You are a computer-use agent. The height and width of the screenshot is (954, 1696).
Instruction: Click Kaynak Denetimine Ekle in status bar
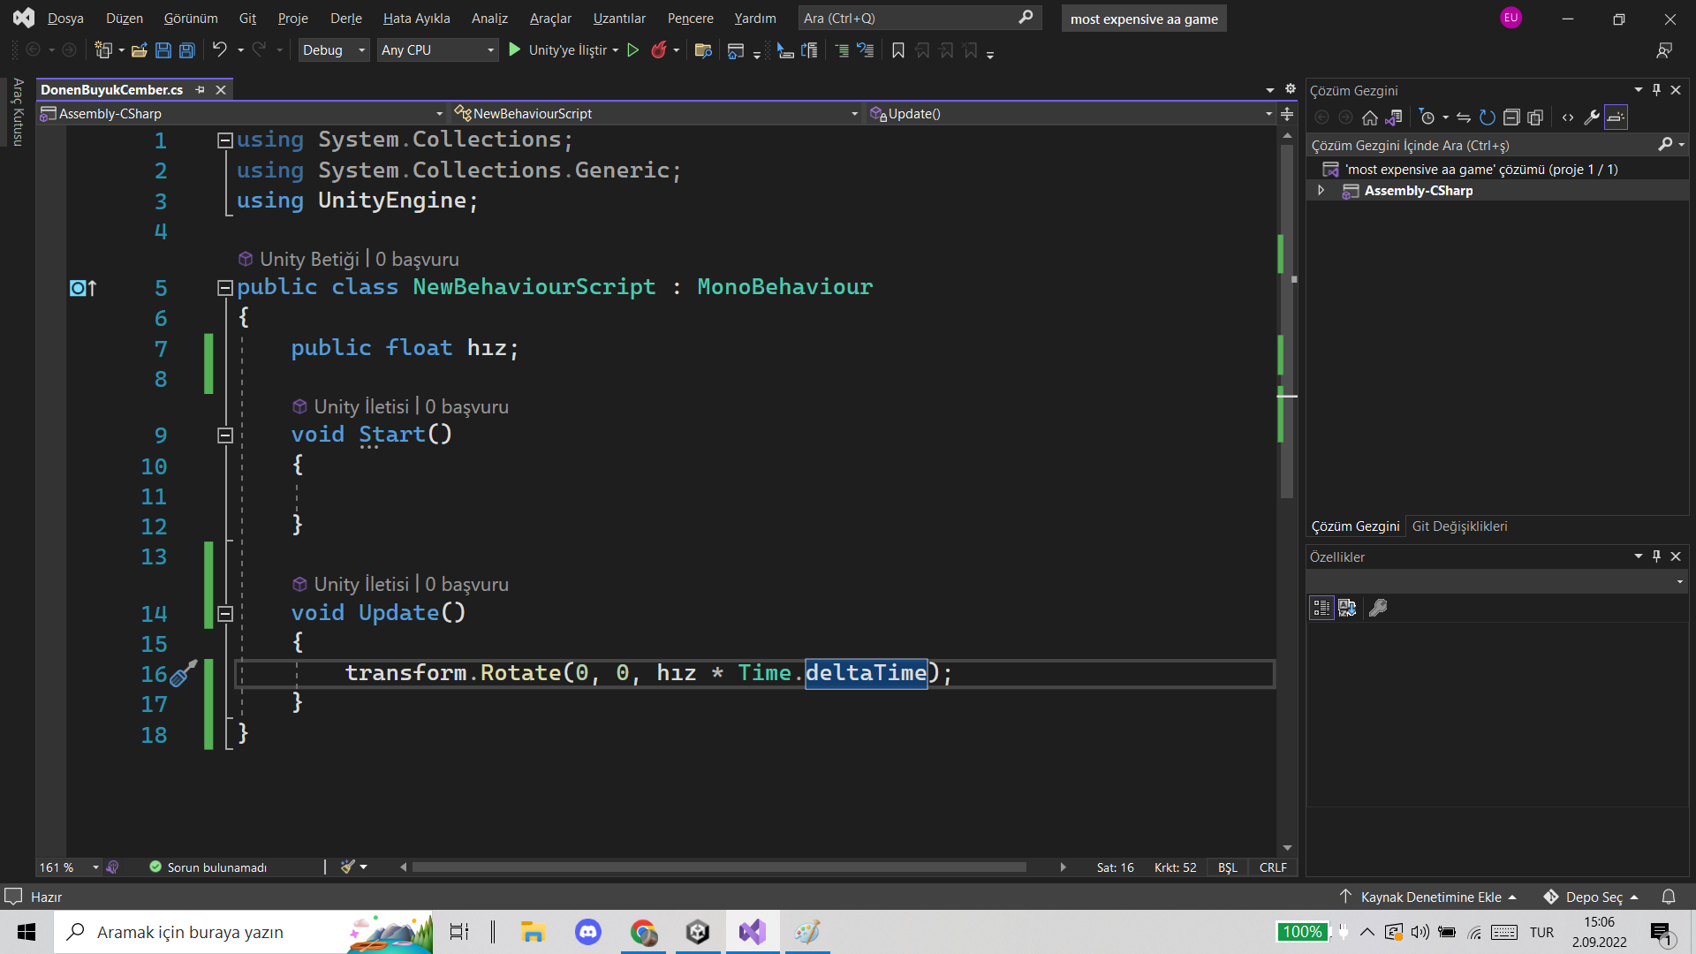pos(1430,897)
